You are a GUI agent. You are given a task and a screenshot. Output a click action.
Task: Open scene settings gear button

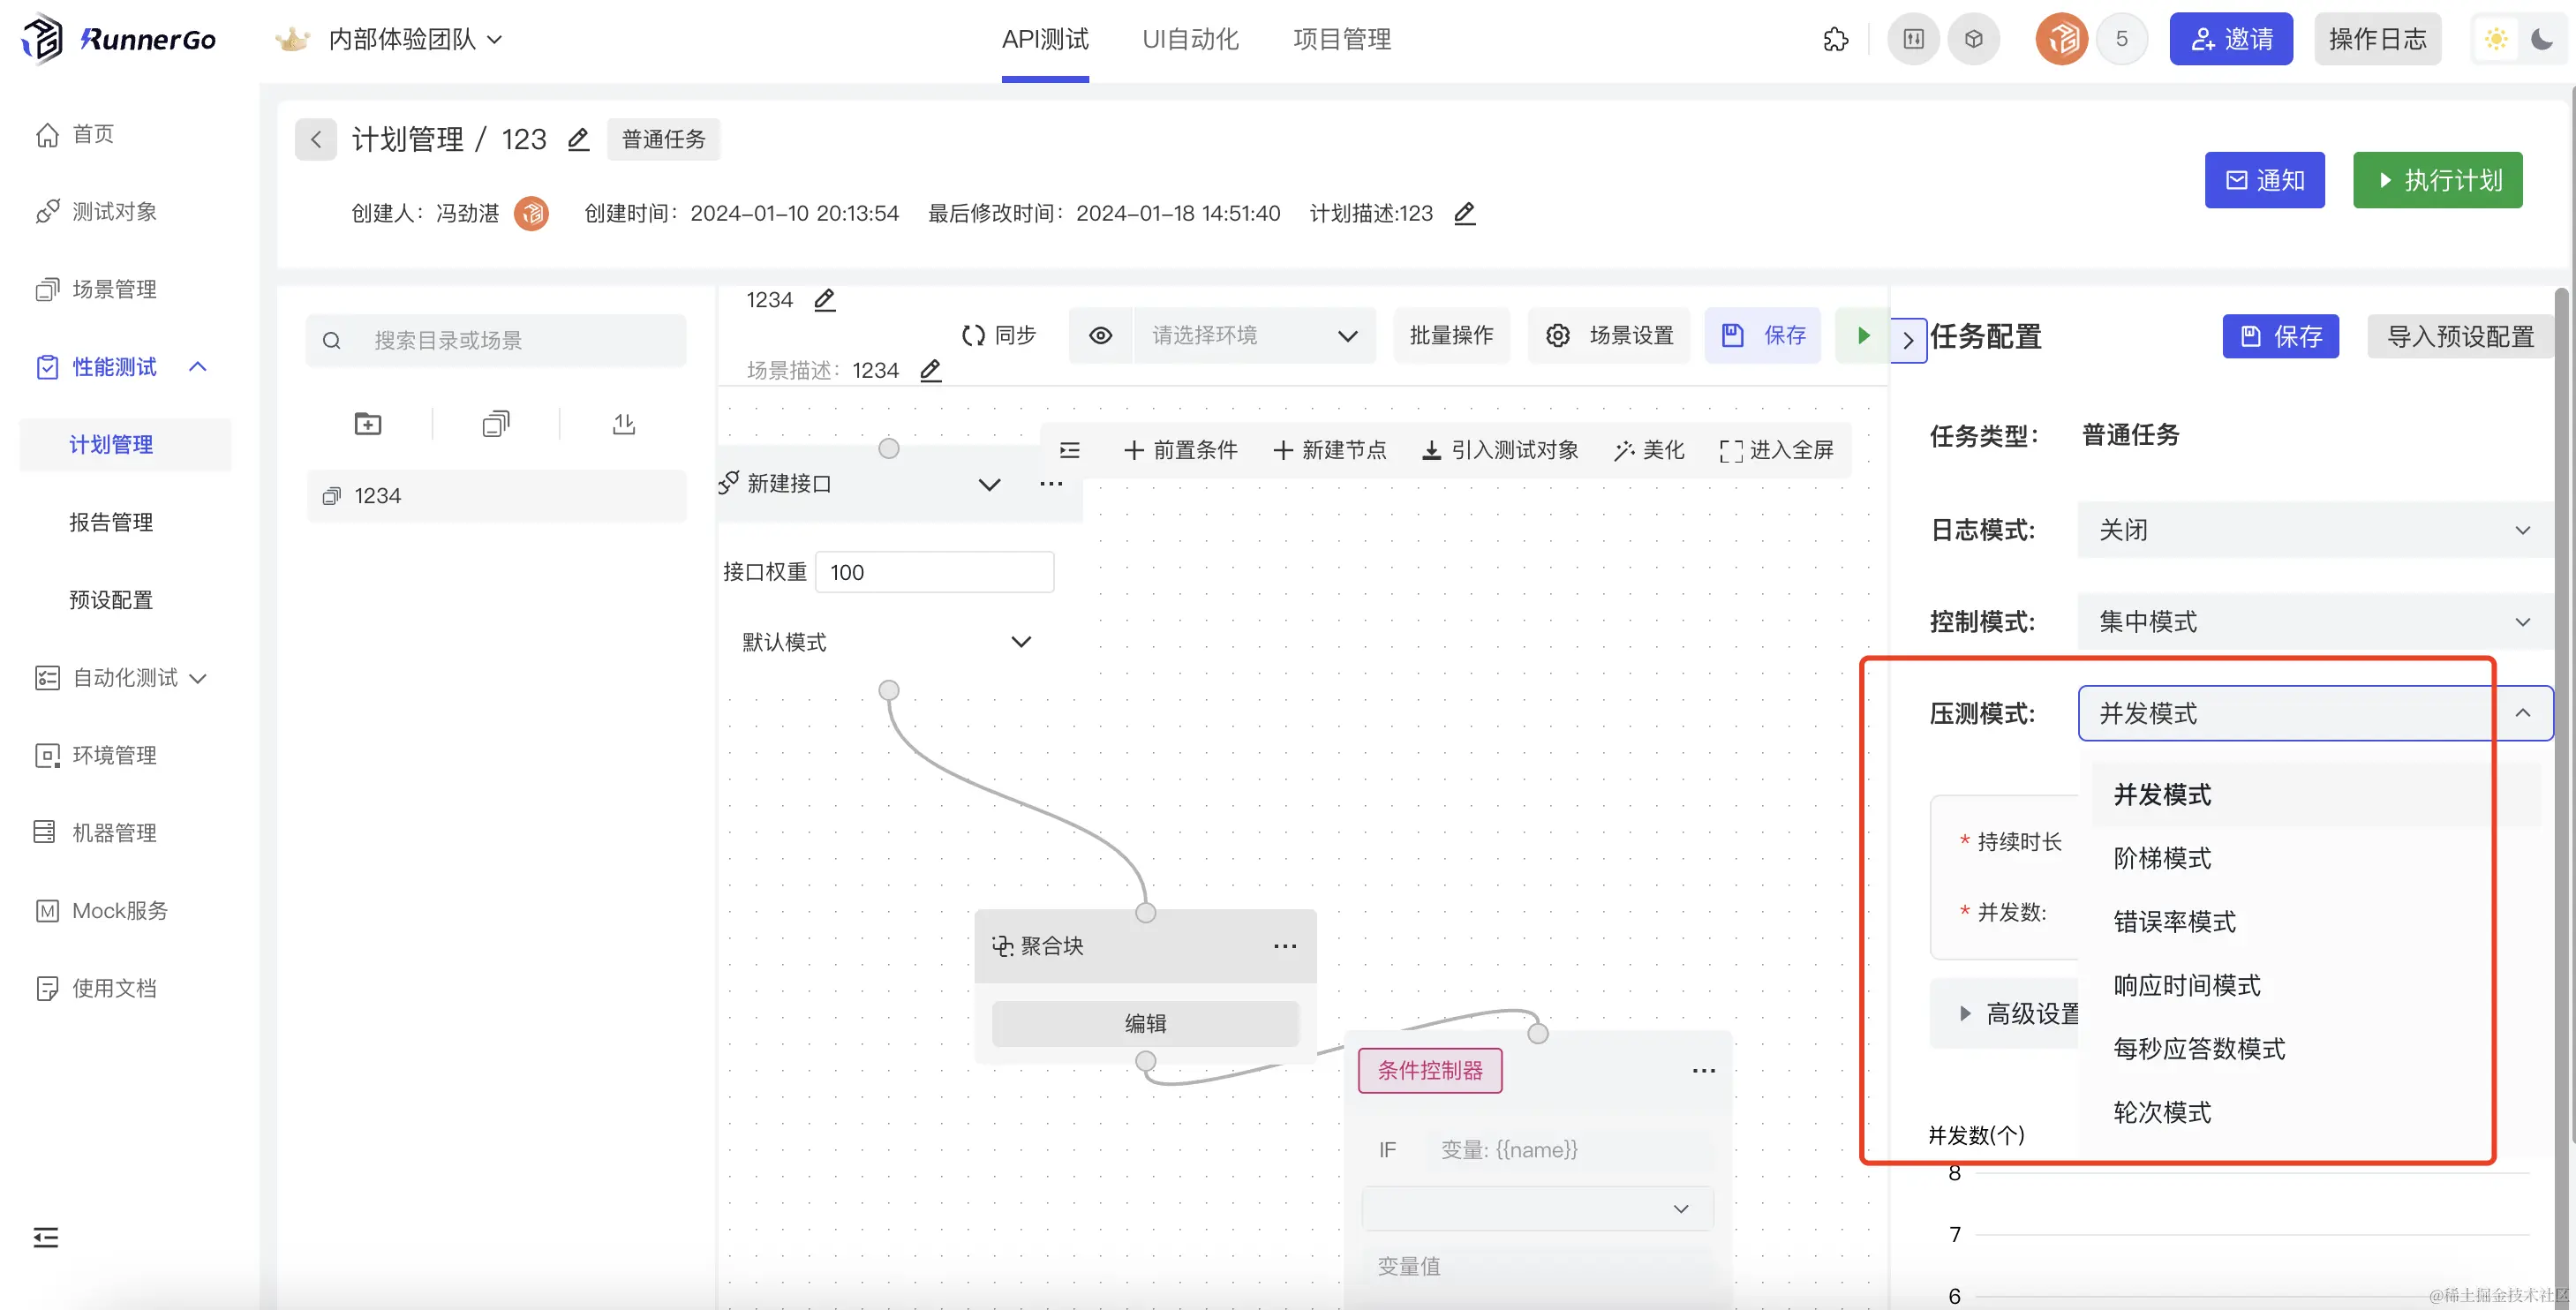pyautogui.click(x=1609, y=336)
